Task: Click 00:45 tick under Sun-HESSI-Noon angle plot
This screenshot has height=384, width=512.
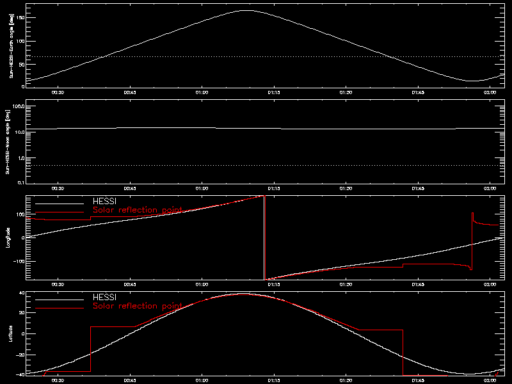Action: (x=130, y=188)
